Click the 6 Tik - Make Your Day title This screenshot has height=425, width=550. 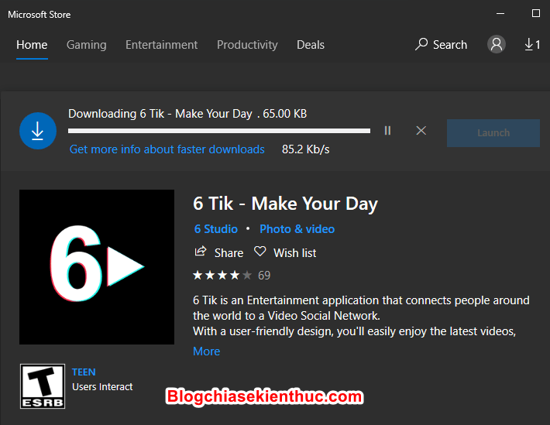pos(285,204)
